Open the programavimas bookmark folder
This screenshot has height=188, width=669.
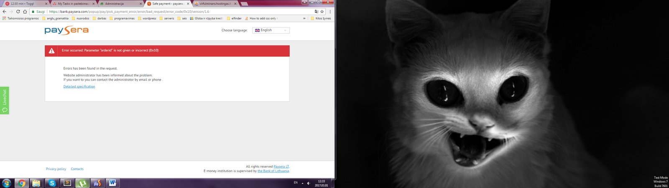(x=122, y=18)
